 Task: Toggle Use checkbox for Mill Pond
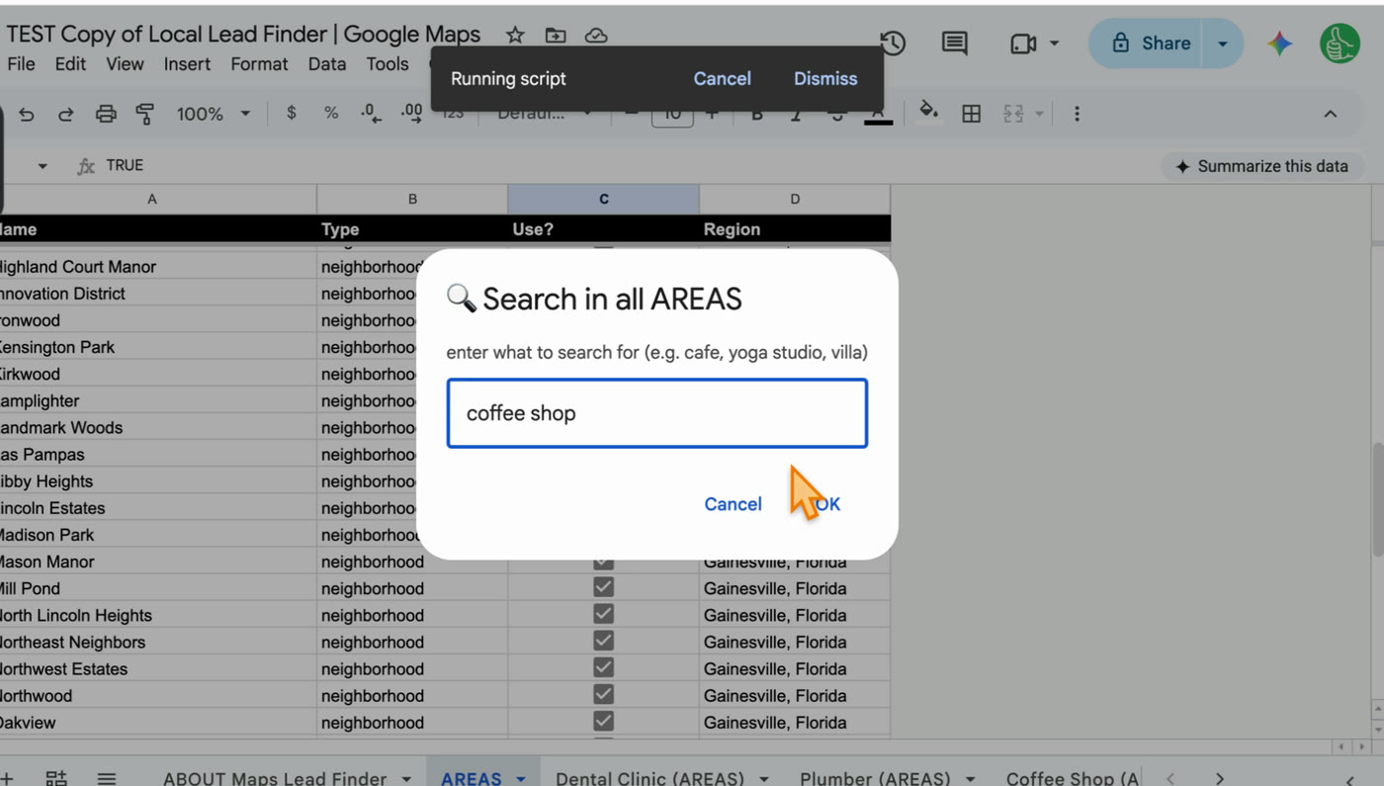click(603, 587)
